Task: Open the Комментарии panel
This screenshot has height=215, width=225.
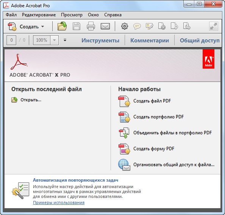Action: 150,40
